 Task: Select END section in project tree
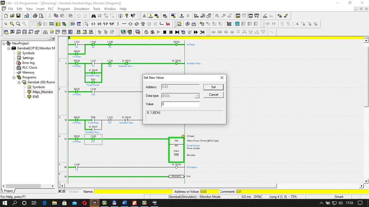tap(36, 97)
